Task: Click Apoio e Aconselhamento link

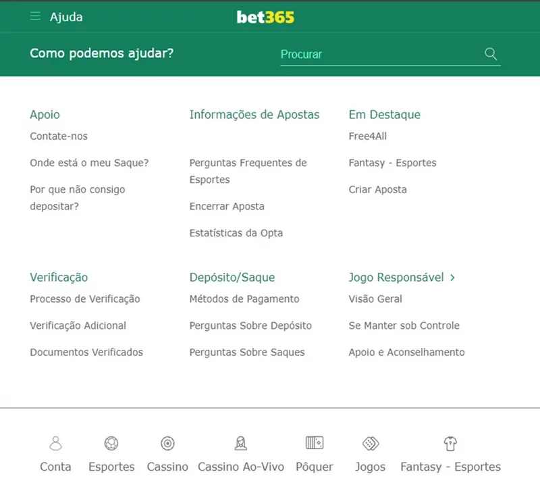Action: (x=406, y=353)
